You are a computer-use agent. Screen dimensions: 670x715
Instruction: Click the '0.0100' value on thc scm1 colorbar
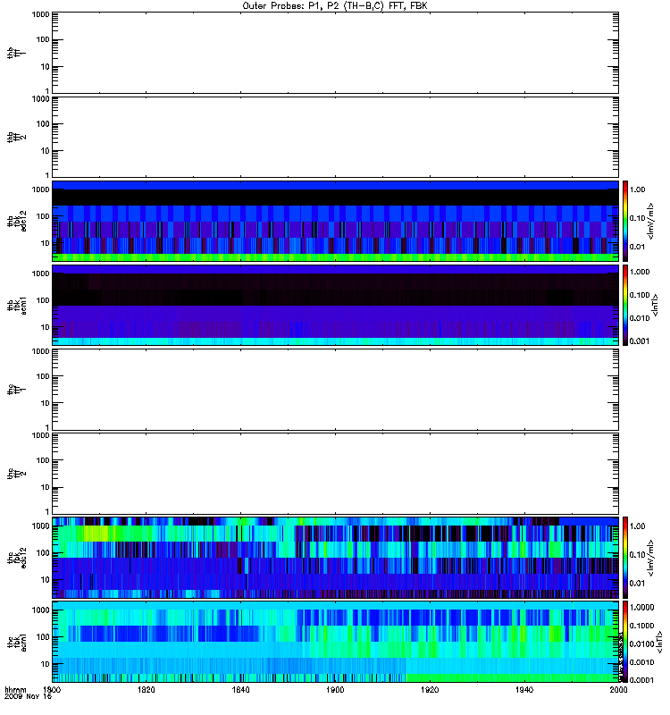pyautogui.click(x=641, y=643)
